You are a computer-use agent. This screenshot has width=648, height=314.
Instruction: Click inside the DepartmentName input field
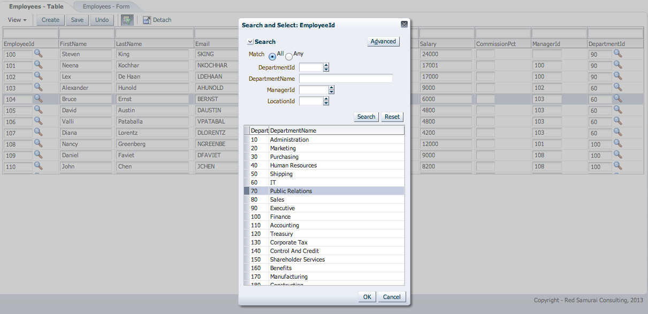pyautogui.click(x=346, y=78)
